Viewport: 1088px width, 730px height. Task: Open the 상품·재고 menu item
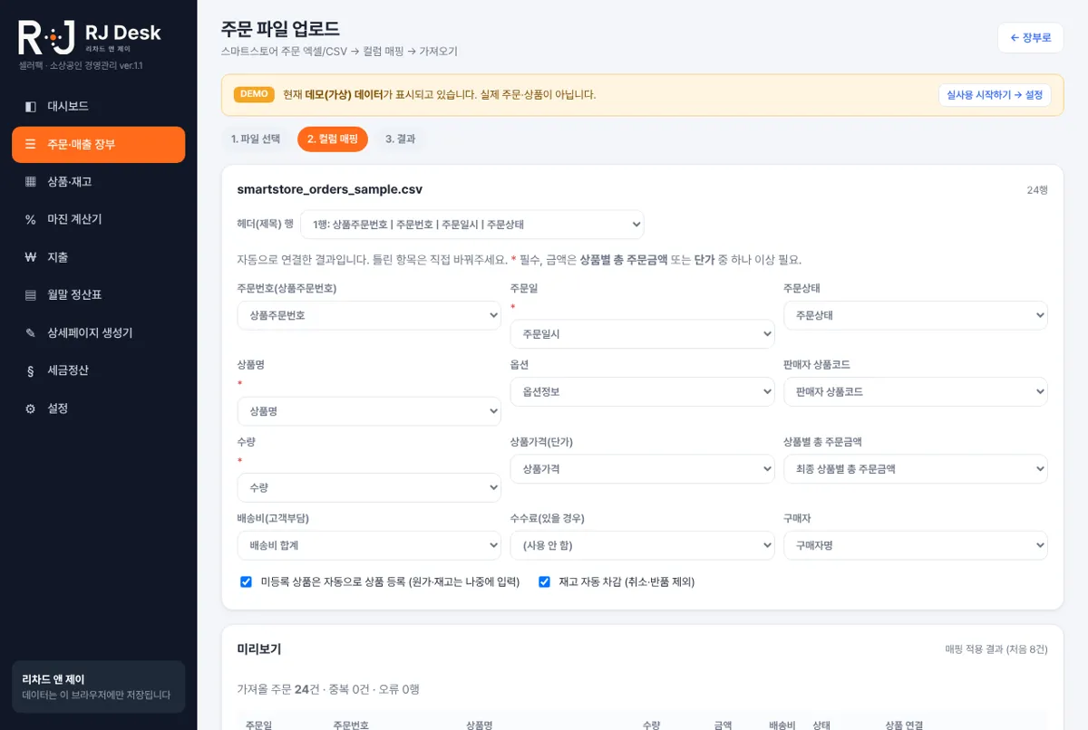click(x=98, y=182)
